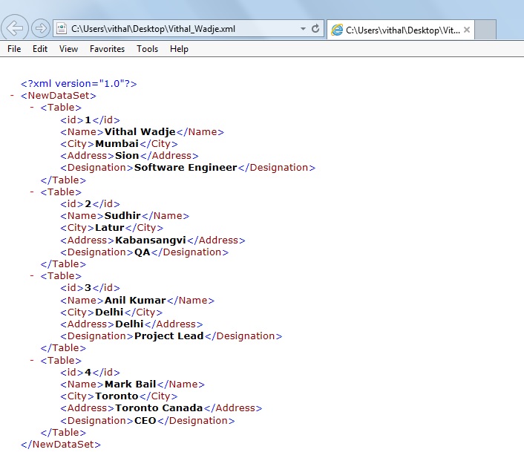Viewport: 524px width, 455px height.
Task: Click the closing Table tag after CEO
Action: (63, 433)
